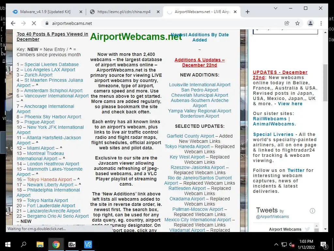Open the Chrome three-dot menu
The width and height of the screenshot is (334, 251).
[321, 23]
